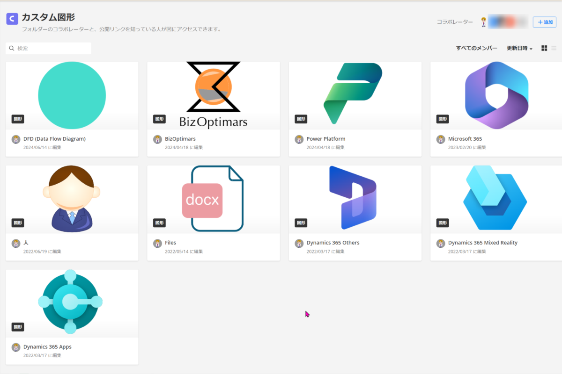
Task: Click the 追加 collaborator button
Action: point(544,22)
